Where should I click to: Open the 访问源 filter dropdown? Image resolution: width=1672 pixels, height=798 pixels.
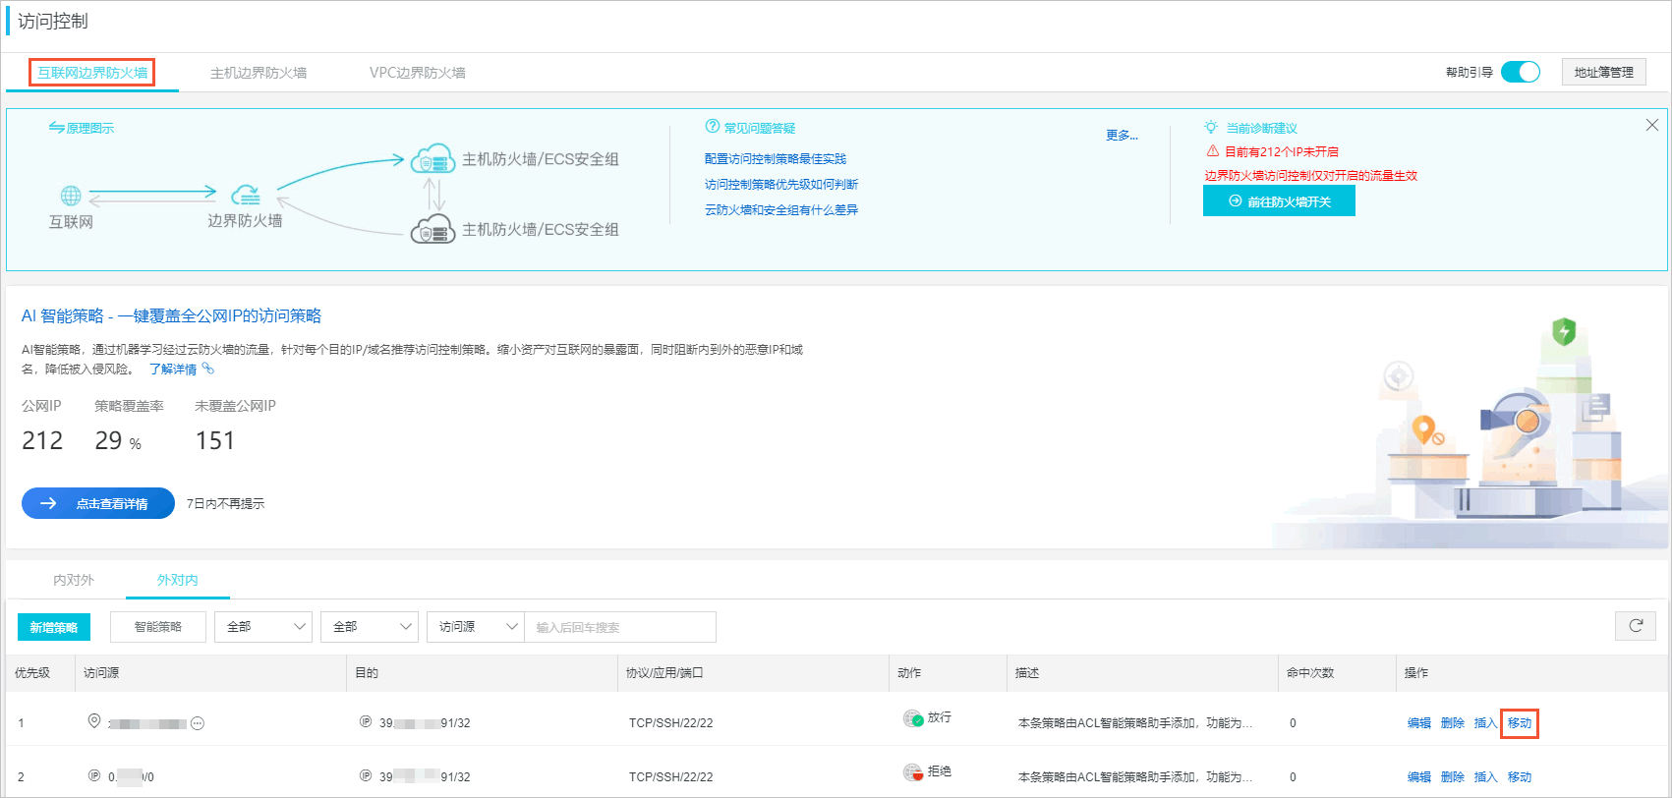[x=476, y=627]
